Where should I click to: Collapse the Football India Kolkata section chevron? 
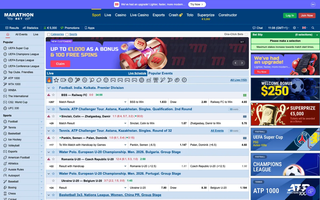point(49,88)
